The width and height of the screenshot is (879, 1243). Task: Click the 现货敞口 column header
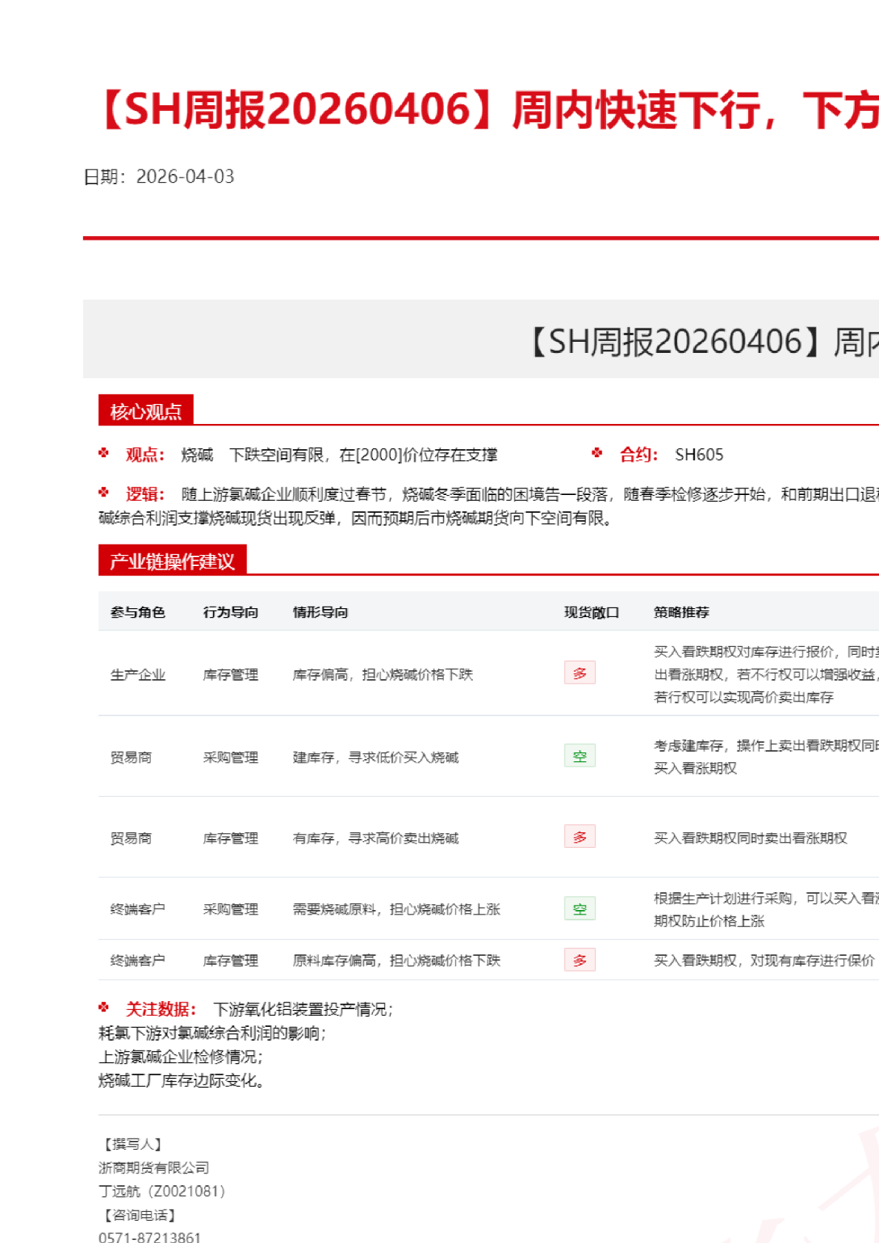[x=591, y=612]
